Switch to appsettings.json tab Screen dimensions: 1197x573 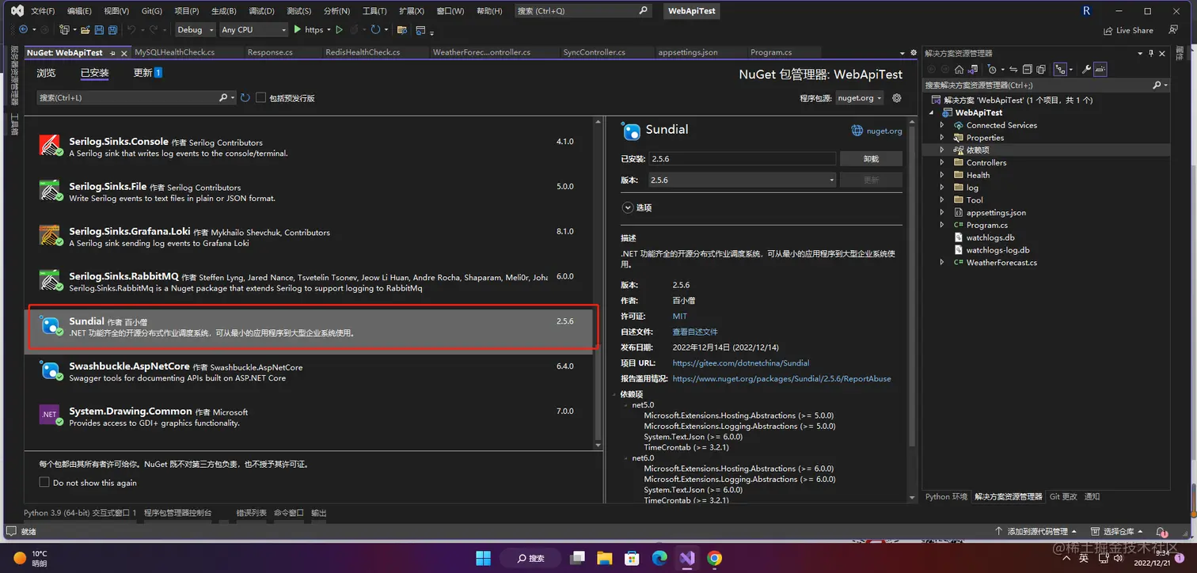688,52
